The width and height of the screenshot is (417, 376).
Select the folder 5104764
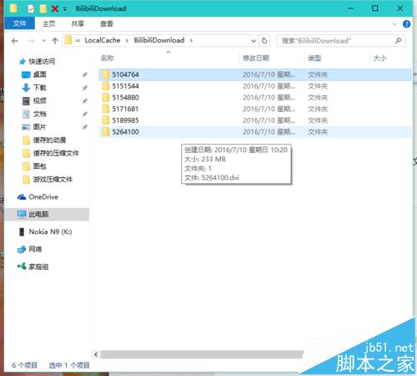[255, 74]
